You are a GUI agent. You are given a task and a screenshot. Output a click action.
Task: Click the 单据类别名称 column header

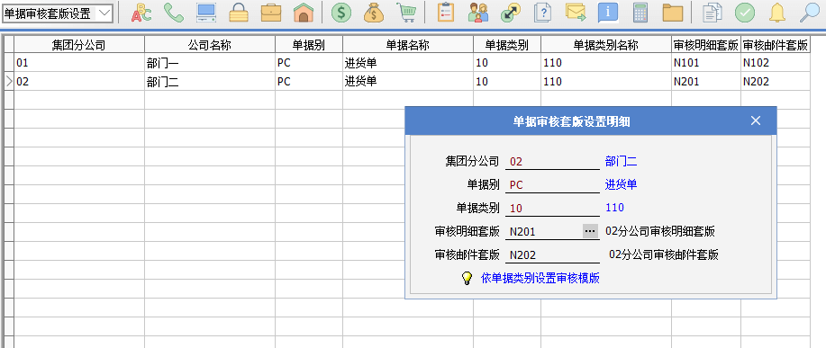606,45
